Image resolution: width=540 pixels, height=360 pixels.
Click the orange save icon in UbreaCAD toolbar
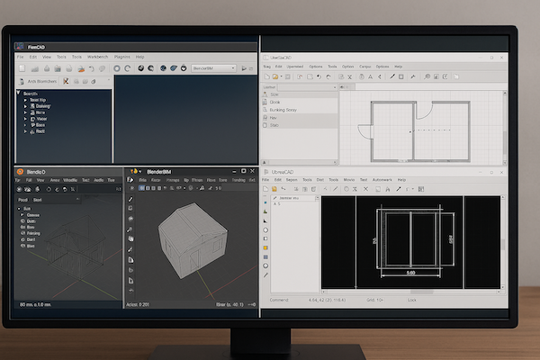(274, 189)
